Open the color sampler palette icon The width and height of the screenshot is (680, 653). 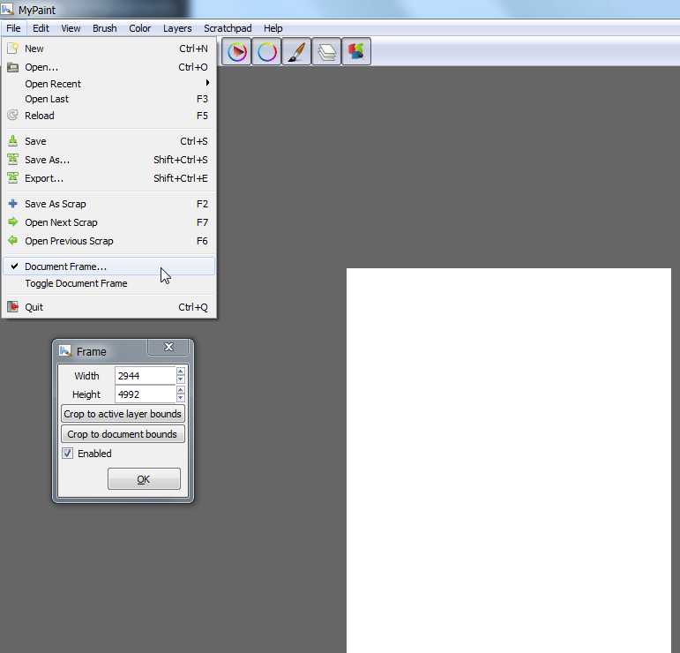click(x=356, y=52)
